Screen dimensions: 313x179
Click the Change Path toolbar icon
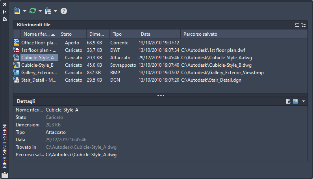48,11
